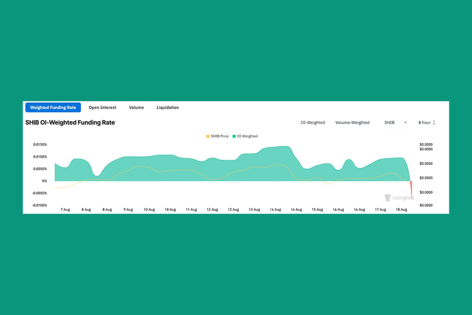Click the 7 Aug x-axis date label
Screen dimensions: 472x315
point(65,209)
